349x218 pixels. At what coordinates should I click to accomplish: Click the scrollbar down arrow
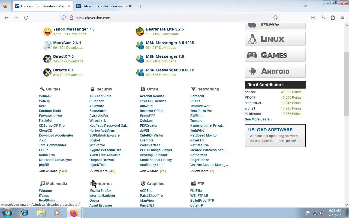[x=347, y=205]
